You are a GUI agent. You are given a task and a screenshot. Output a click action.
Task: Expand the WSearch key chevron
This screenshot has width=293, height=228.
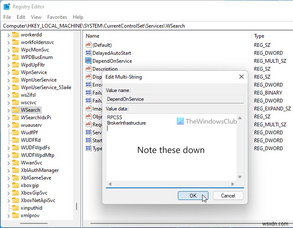coord(8,110)
